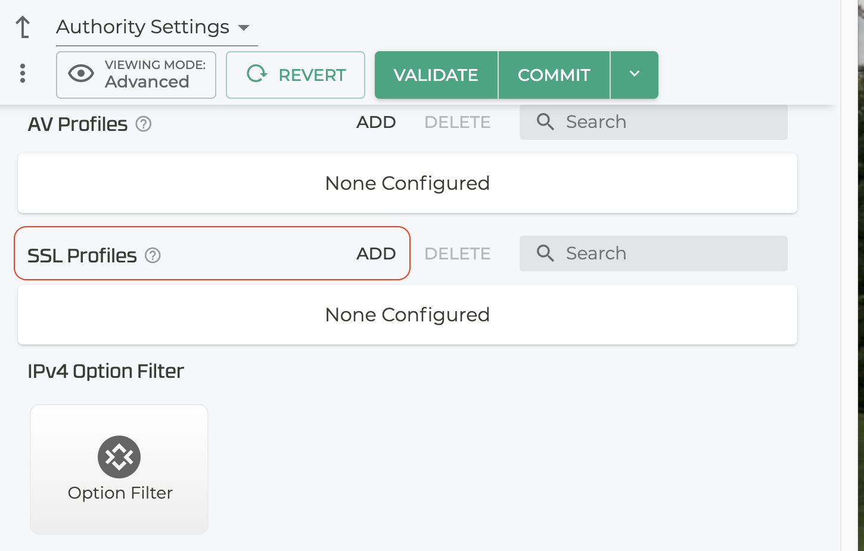Focus the SSL Profiles search field
The height and width of the screenshot is (551, 864).
tap(654, 253)
